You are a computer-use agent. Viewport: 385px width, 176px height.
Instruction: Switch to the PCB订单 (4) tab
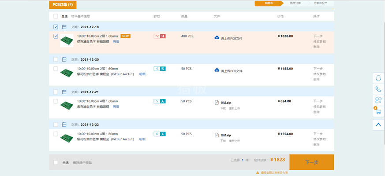click(x=63, y=4)
